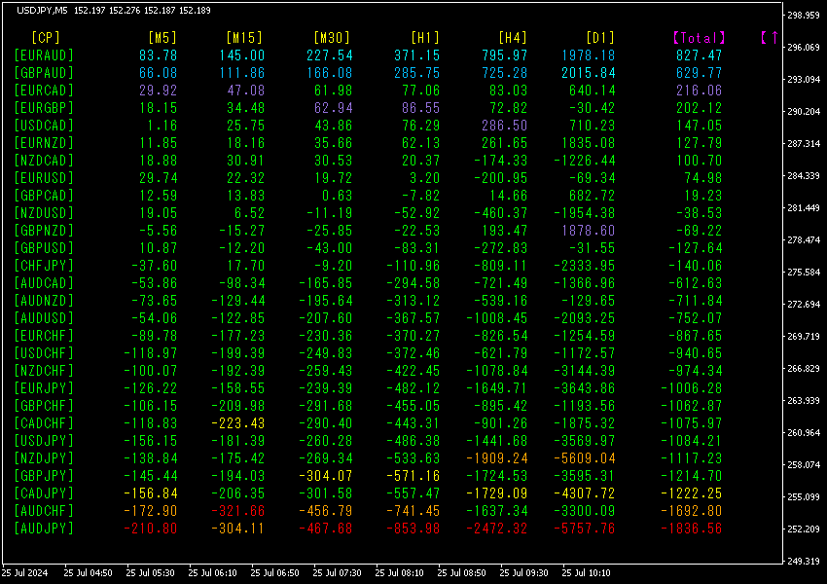The image size is (827, 584).
Task: Select the [AUDCHF] pair label
Action: point(44,511)
